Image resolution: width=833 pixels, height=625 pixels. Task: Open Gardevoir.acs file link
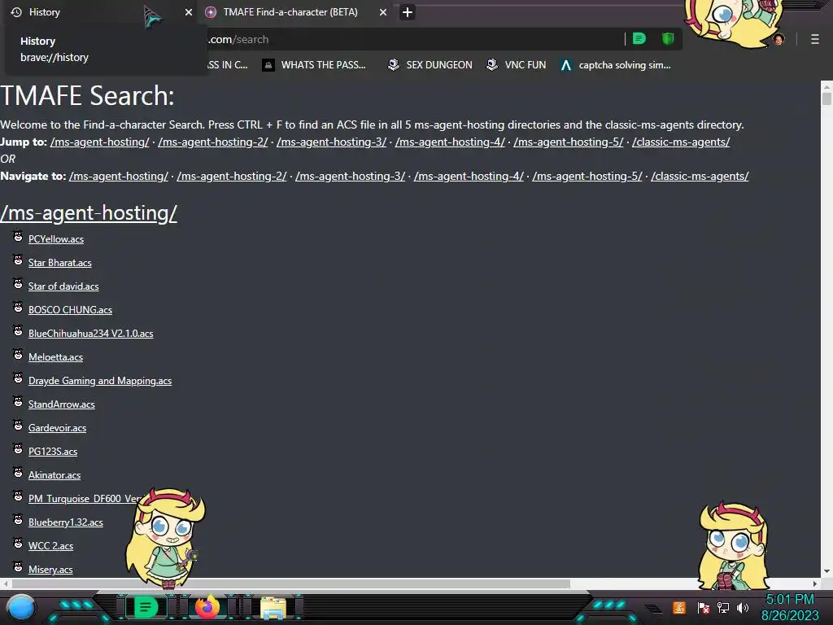[58, 428]
